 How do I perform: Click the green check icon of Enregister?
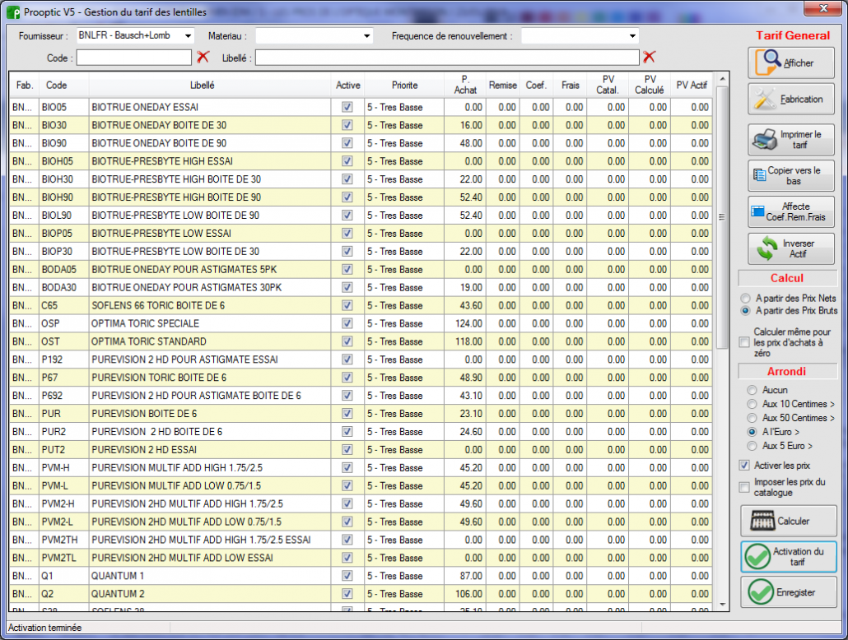click(x=761, y=592)
